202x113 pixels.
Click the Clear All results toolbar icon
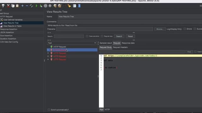click(x=60, y=6)
